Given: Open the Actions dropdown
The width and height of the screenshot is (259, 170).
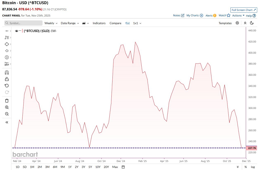Looking at the screenshot, I should coord(238,15).
